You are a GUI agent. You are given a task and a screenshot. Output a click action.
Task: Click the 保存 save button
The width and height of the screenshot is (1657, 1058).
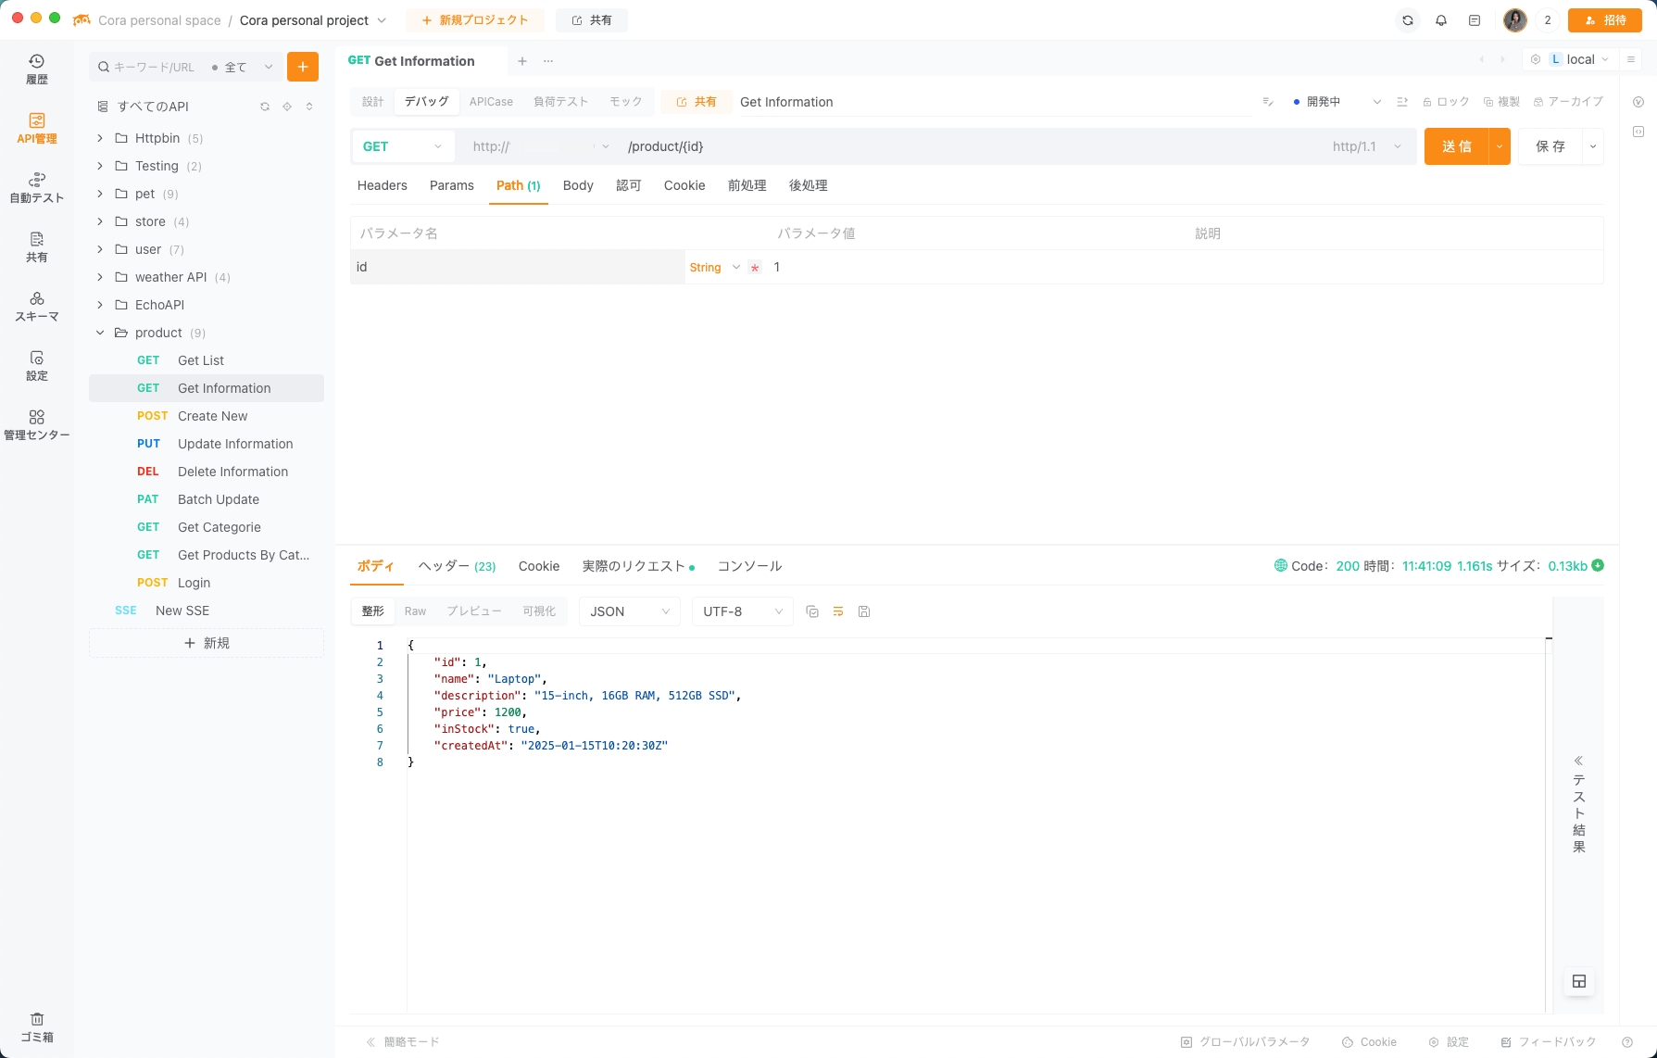[1550, 146]
